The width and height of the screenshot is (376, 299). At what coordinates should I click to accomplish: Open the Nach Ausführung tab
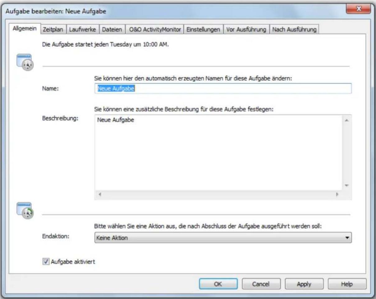click(x=294, y=30)
